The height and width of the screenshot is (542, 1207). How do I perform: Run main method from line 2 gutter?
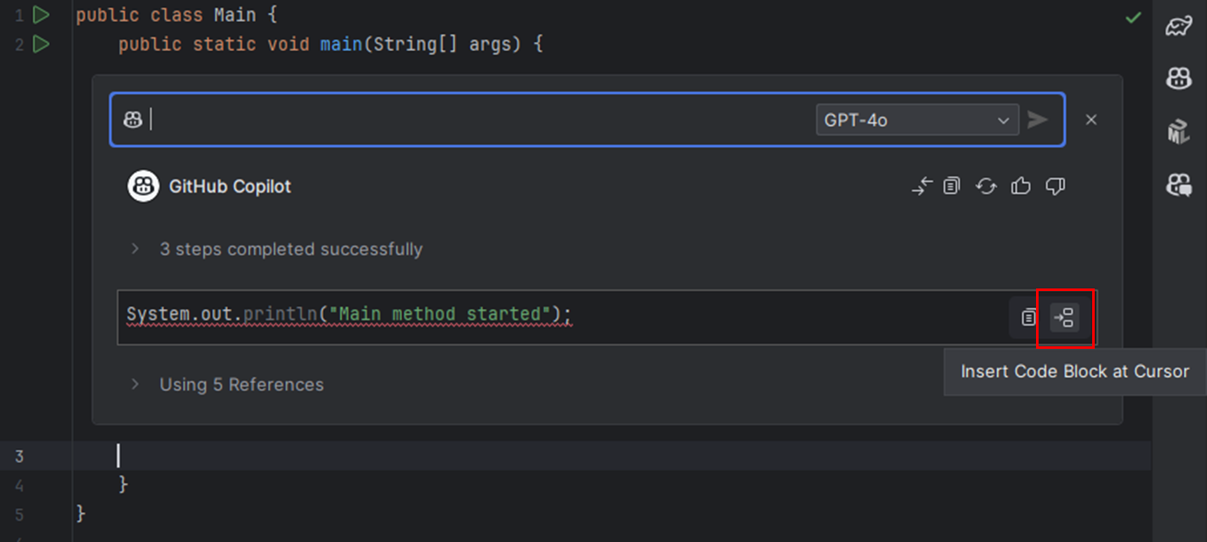click(40, 44)
